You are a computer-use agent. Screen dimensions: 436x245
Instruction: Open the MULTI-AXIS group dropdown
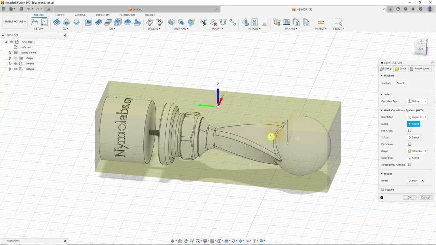[181, 29]
